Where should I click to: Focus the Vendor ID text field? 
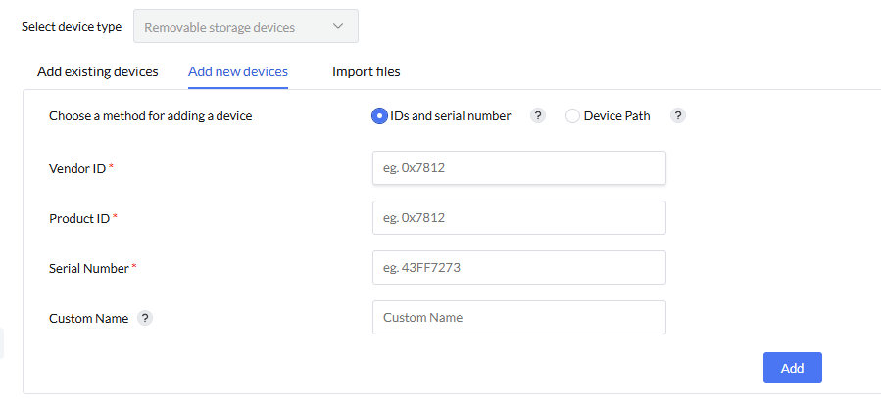(x=519, y=167)
